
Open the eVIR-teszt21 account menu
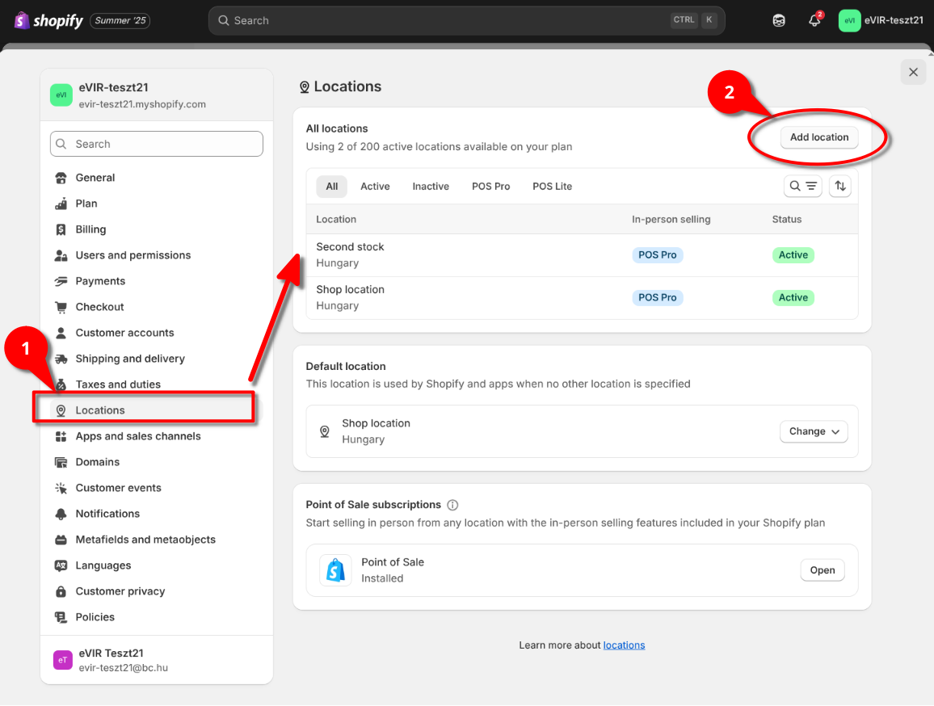(881, 21)
